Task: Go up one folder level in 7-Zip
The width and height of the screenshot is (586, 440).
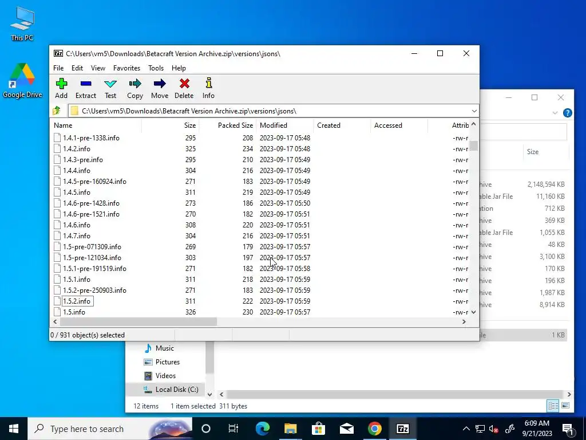Action: pos(57,111)
